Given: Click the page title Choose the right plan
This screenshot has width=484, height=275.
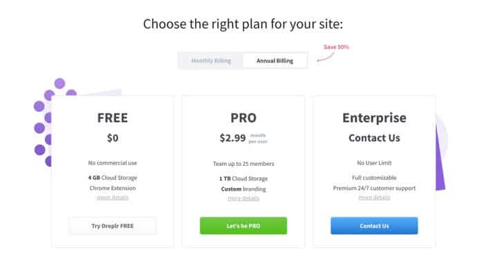Looking at the screenshot, I should [243, 24].
